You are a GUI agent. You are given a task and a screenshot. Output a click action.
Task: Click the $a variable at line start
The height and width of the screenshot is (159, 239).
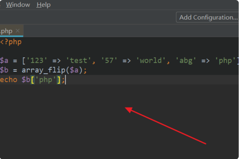tap(4, 61)
